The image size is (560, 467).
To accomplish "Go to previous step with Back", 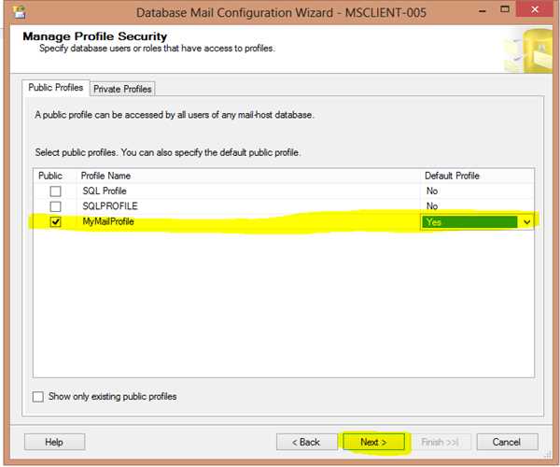I will [x=305, y=442].
